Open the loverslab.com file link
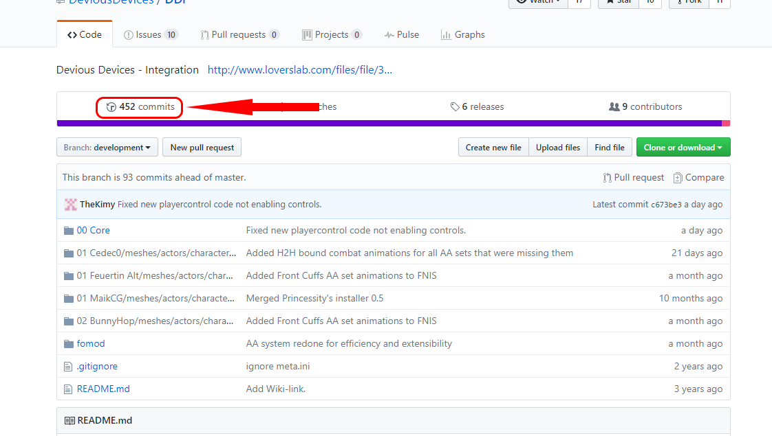The height and width of the screenshot is (436, 772). tap(299, 69)
